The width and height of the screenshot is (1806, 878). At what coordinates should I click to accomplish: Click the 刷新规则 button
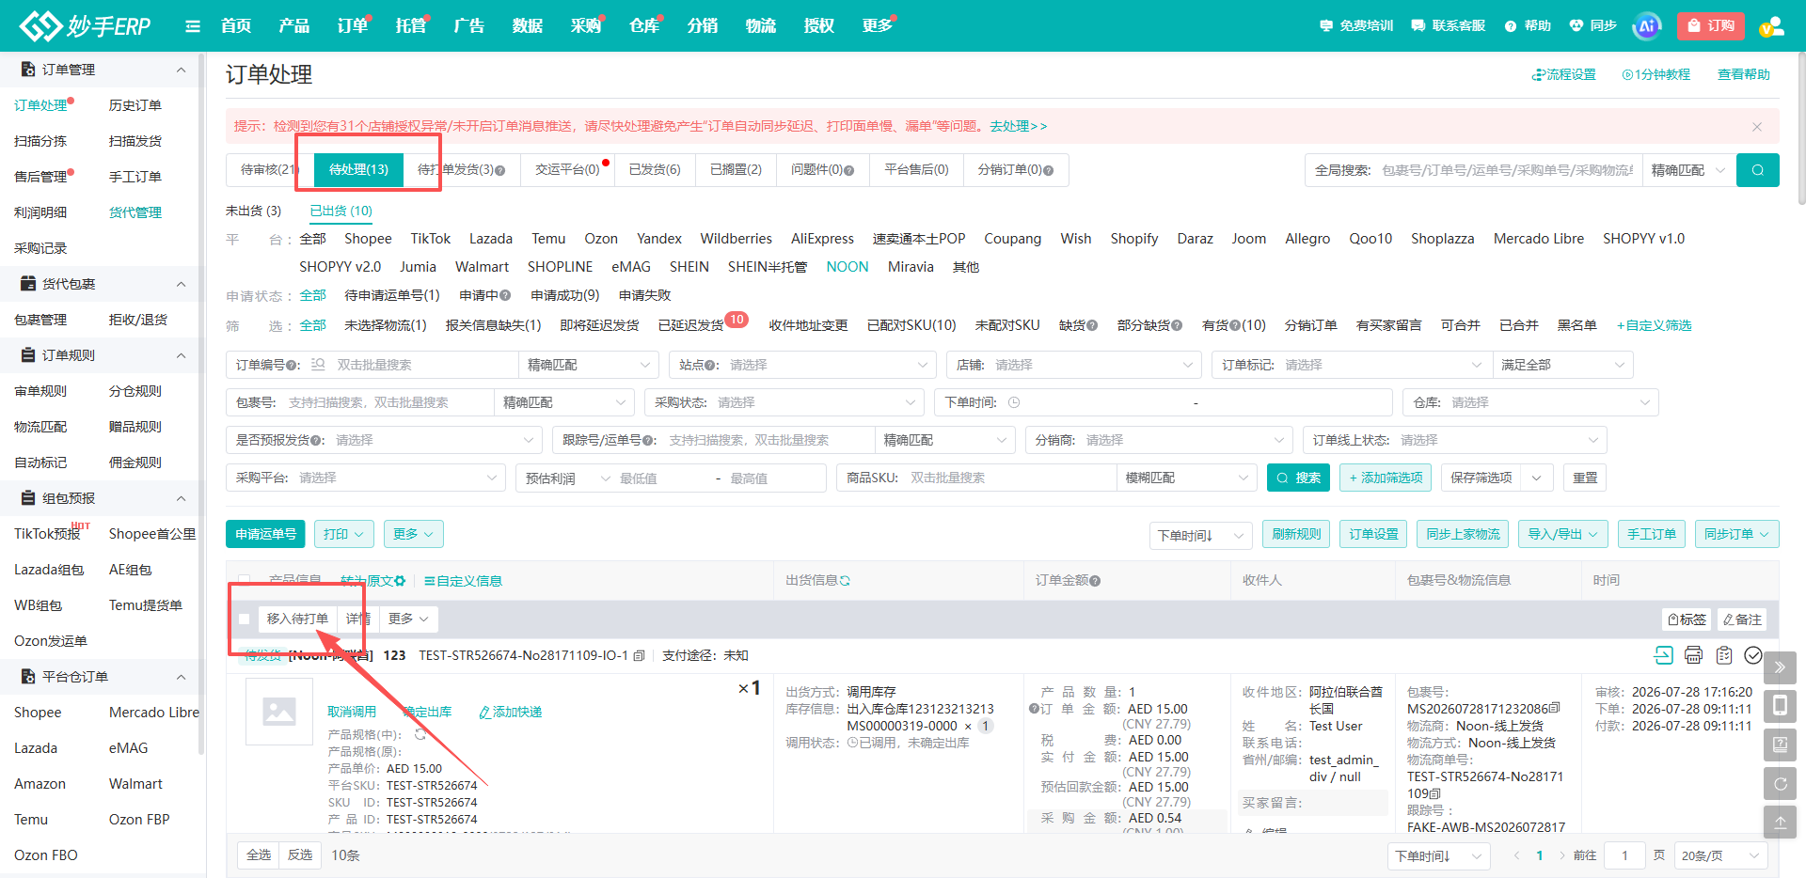click(1296, 534)
